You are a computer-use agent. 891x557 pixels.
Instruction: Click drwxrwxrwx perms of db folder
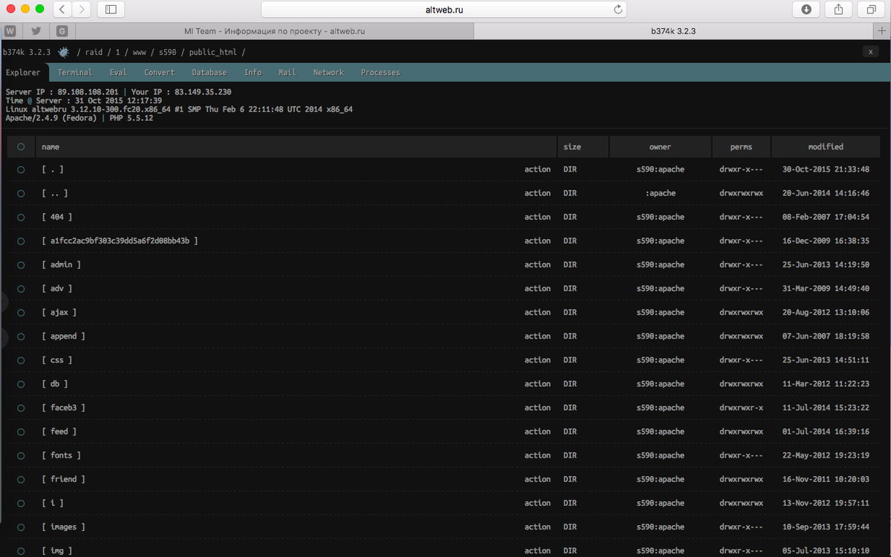[741, 384]
